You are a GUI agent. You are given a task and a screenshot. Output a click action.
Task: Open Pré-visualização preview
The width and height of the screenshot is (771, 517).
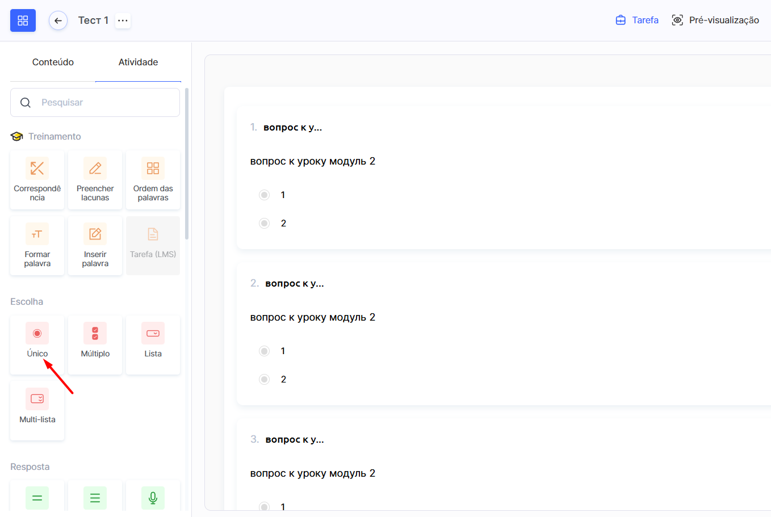pos(715,20)
